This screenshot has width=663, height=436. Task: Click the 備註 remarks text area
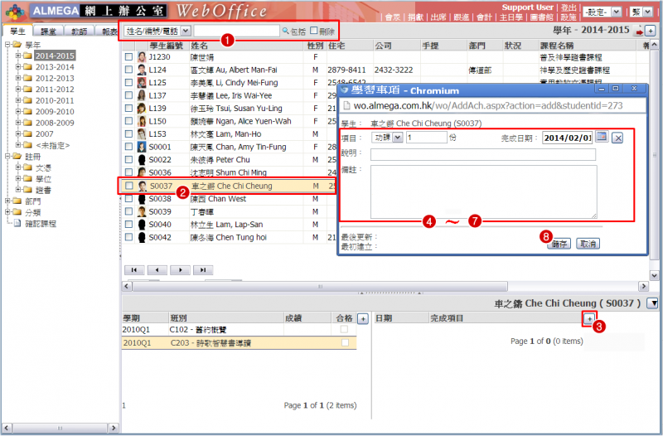point(484,191)
